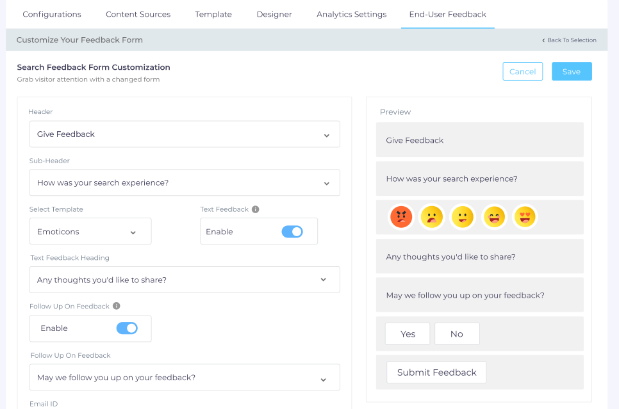Click the Save button

571,72
